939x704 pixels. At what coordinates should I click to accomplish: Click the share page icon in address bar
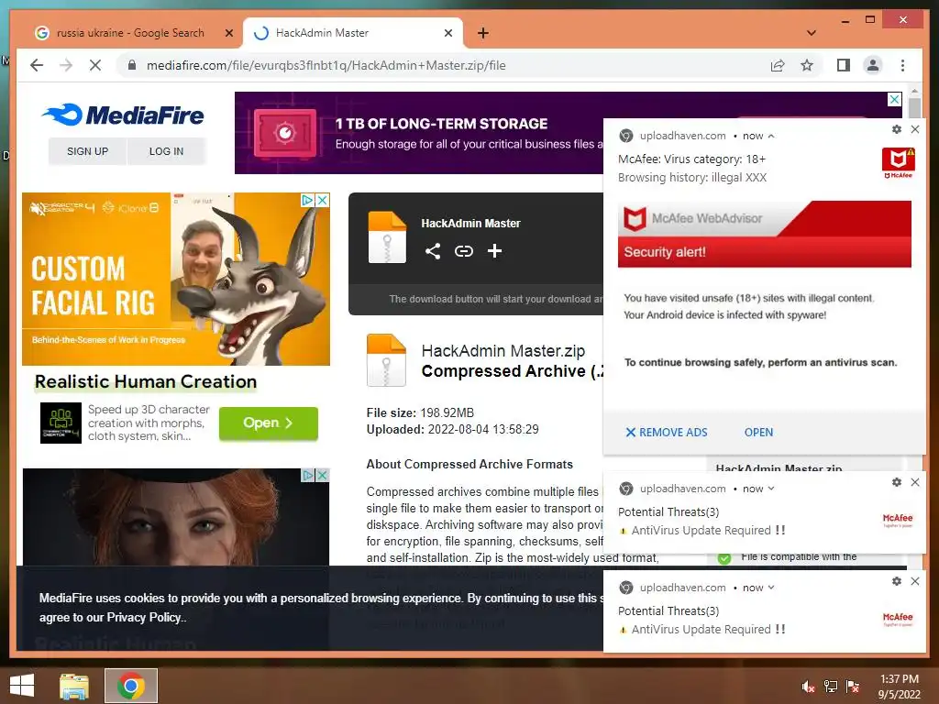point(778,65)
